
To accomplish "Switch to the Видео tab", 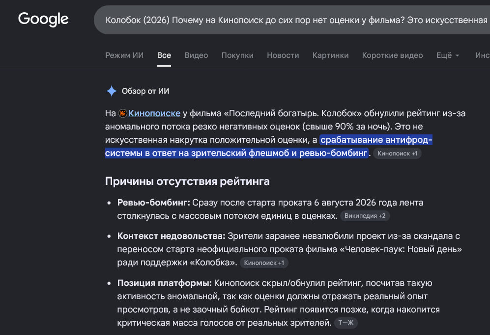I will [x=196, y=55].
